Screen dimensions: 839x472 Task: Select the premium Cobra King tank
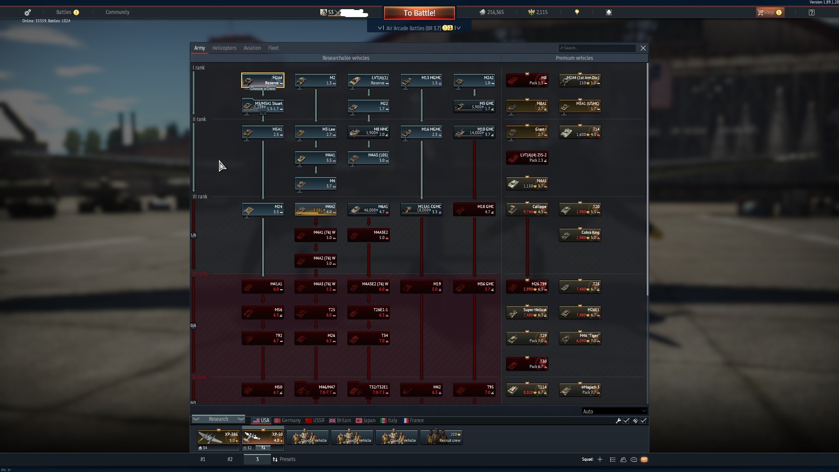click(x=580, y=235)
